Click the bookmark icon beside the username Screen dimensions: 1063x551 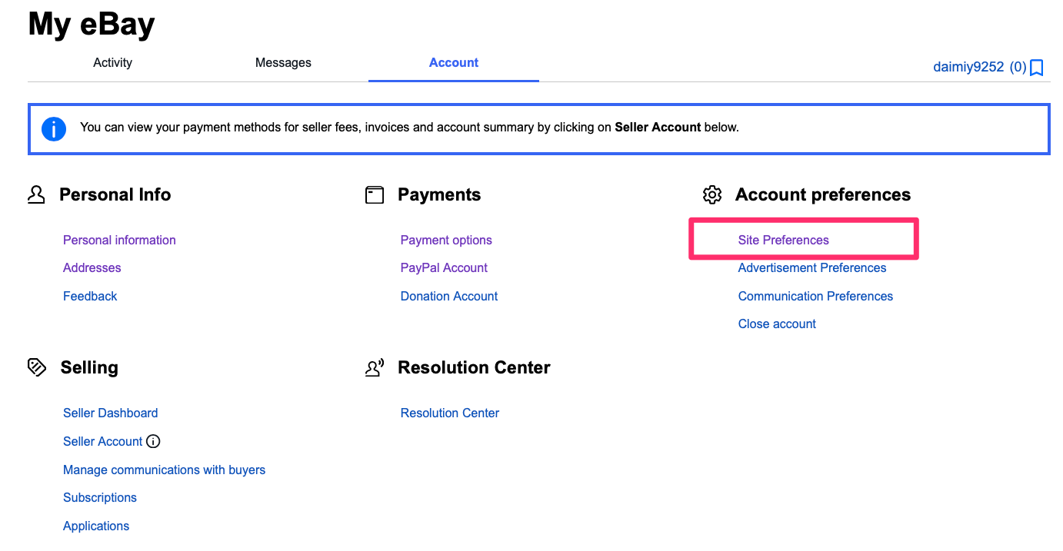coord(1036,68)
